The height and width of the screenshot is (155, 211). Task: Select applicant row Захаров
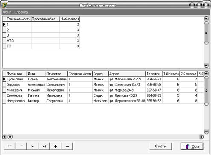tap(103, 85)
